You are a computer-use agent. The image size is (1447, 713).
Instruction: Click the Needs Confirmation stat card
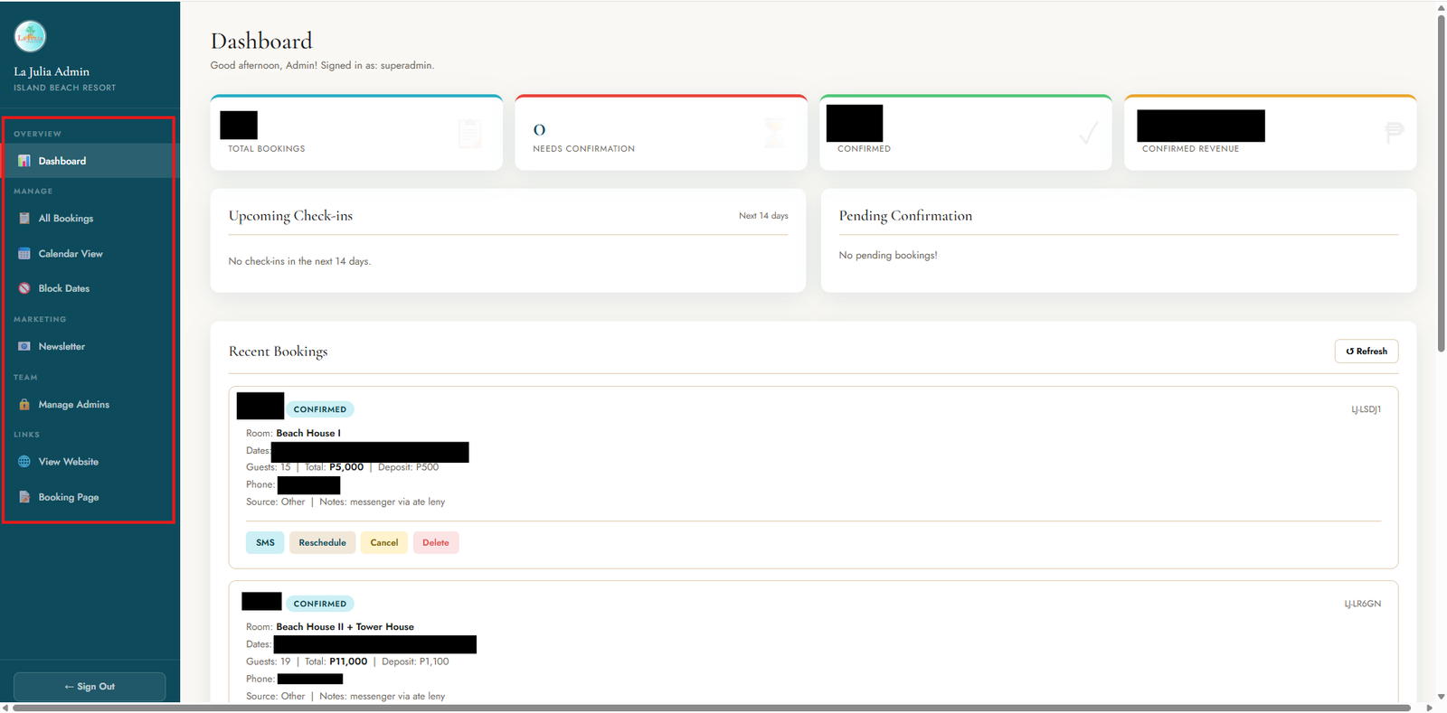tap(661, 132)
